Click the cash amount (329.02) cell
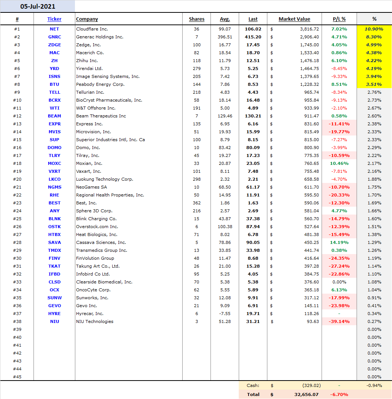Screen dimensions: 392x399 pyautogui.click(x=294, y=385)
